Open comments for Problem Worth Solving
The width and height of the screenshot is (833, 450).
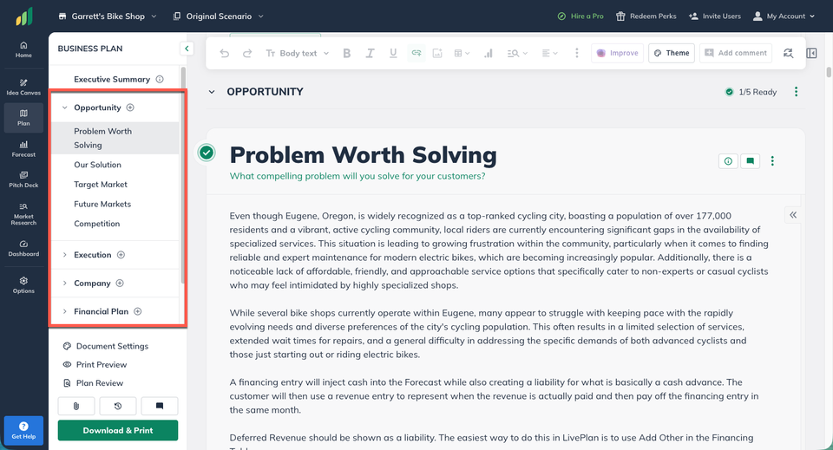[750, 160]
